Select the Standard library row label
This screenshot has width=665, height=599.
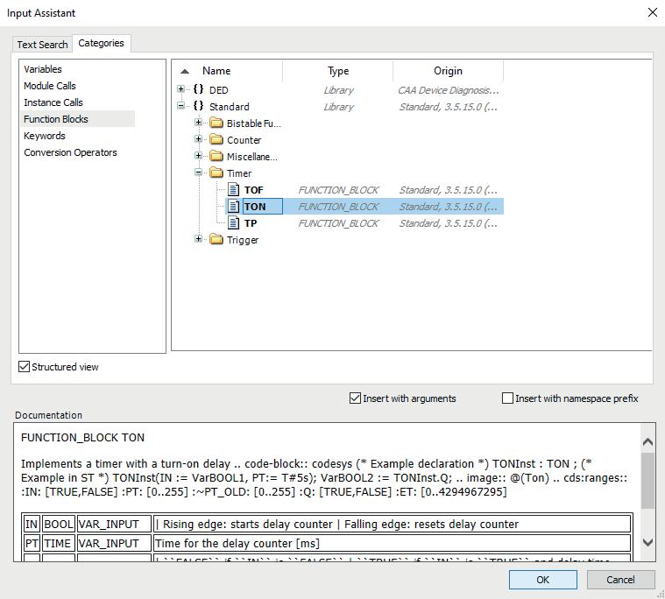click(x=230, y=107)
